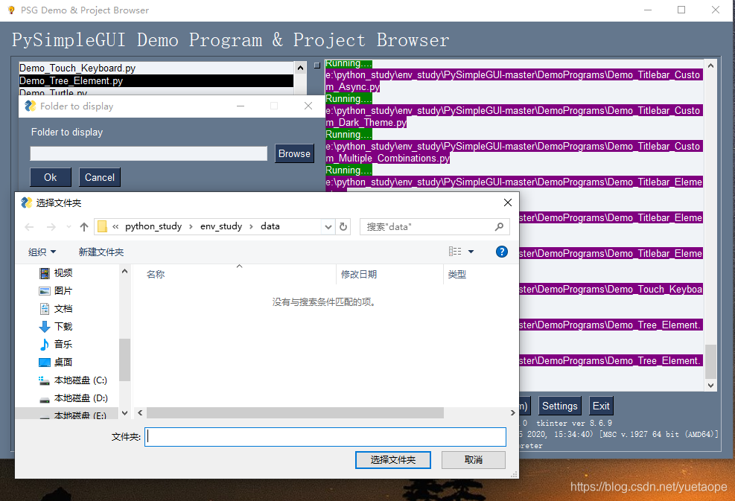Select Demo_Tree_Element.py in demo list
Screen dimensions: 735x501
click(156, 80)
